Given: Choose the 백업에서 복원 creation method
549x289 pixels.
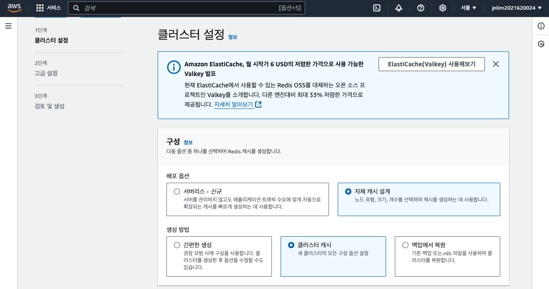Looking at the screenshot, I should coord(448,256).
